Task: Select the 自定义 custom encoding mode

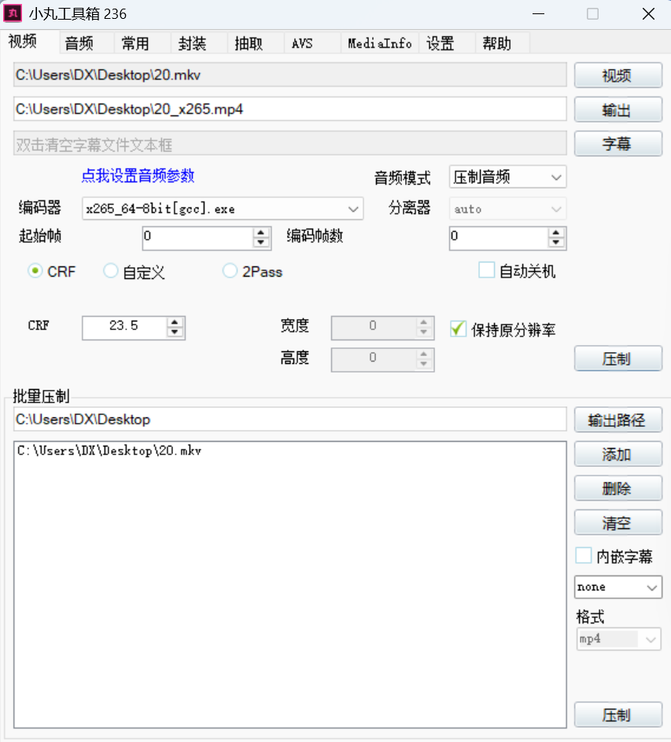Action: (x=110, y=270)
